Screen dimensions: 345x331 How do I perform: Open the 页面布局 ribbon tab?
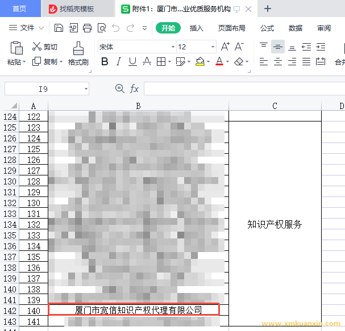(x=231, y=28)
